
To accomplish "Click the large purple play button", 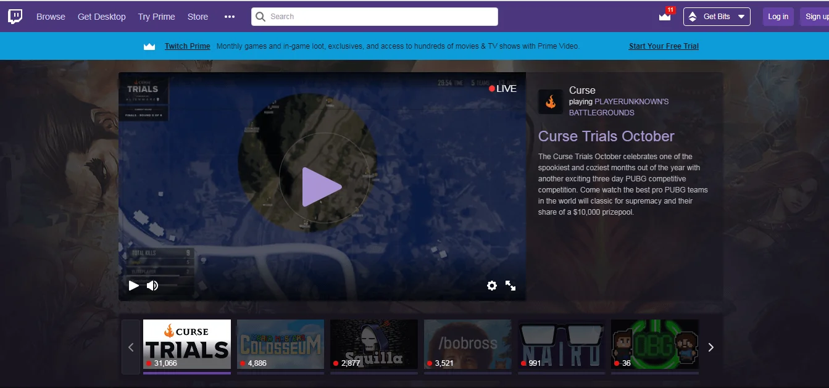I will click(x=321, y=187).
